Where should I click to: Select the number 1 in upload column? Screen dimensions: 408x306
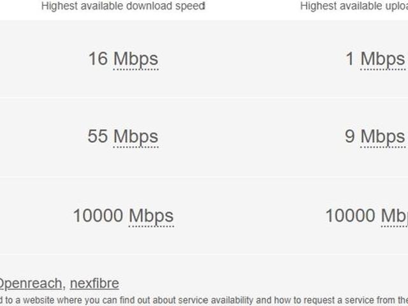click(350, 59)
